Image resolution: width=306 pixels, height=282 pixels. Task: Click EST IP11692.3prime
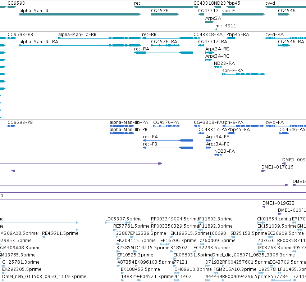215,219
